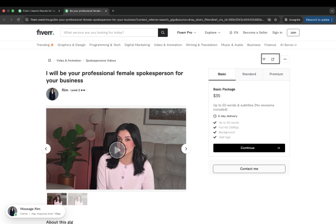This screenshot has width=336, height=224.
Task: Expand the Fiverr Pro dropdown
Action: pyautogui.click(x=186, y=32)
